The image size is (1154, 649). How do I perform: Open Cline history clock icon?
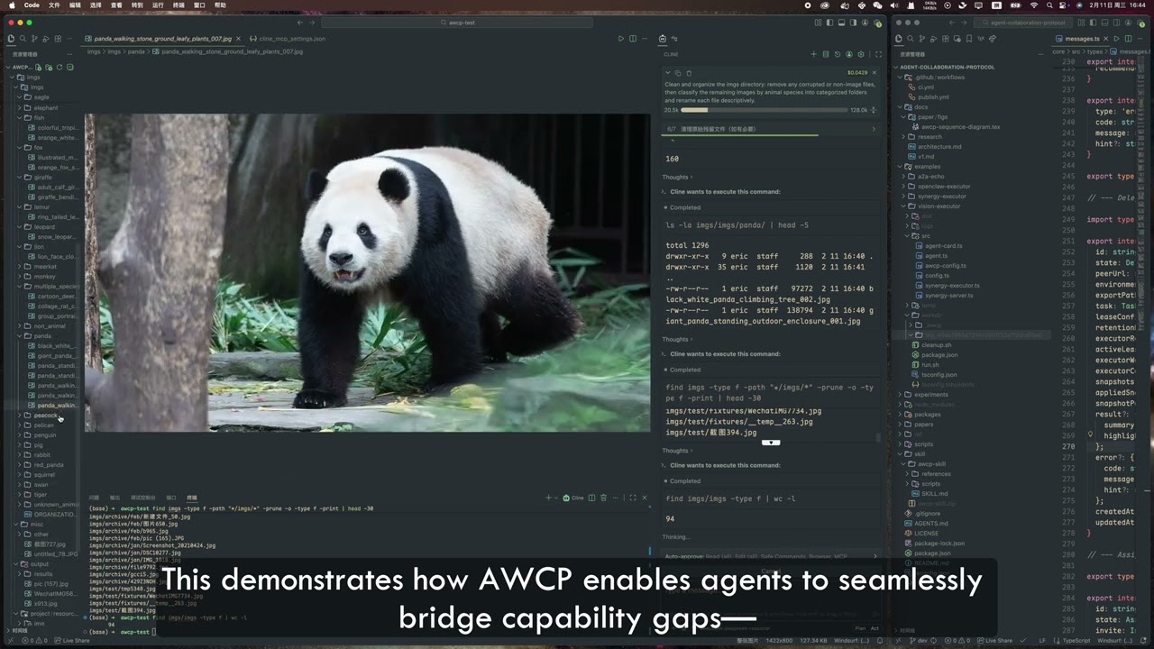click(838, 54)
